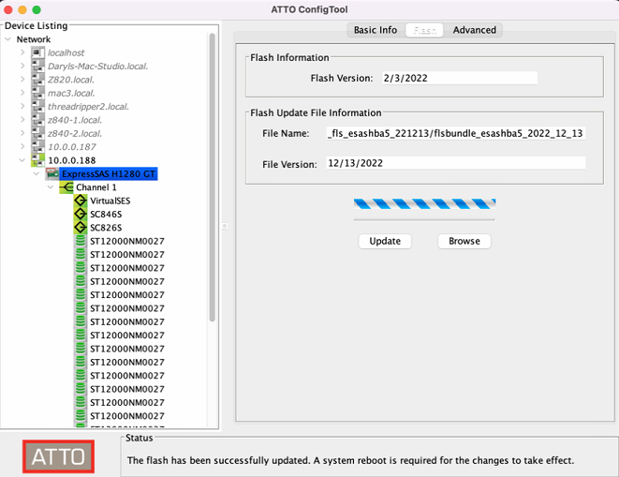Open the Advanced tab

[x=474, y=30]
